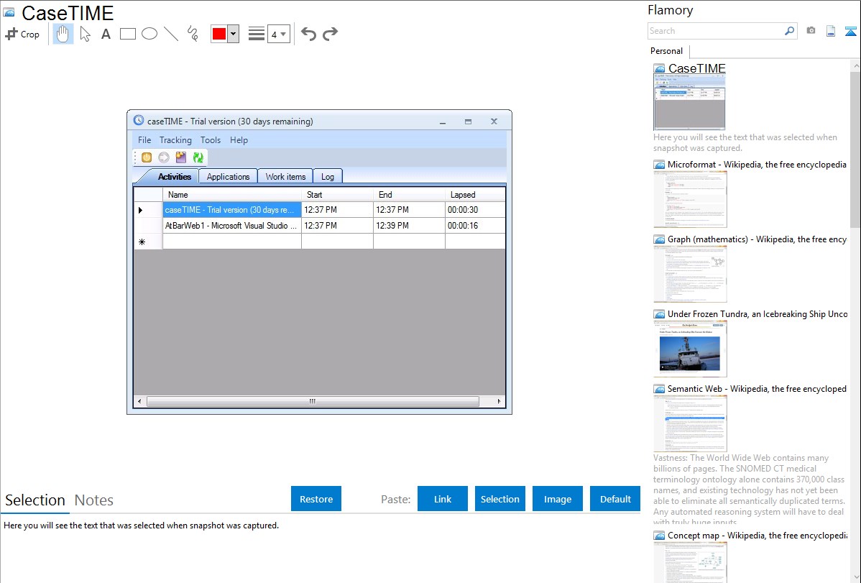Click the blue collapse panel icon
The image size is (861, 583).
(850, 32)
